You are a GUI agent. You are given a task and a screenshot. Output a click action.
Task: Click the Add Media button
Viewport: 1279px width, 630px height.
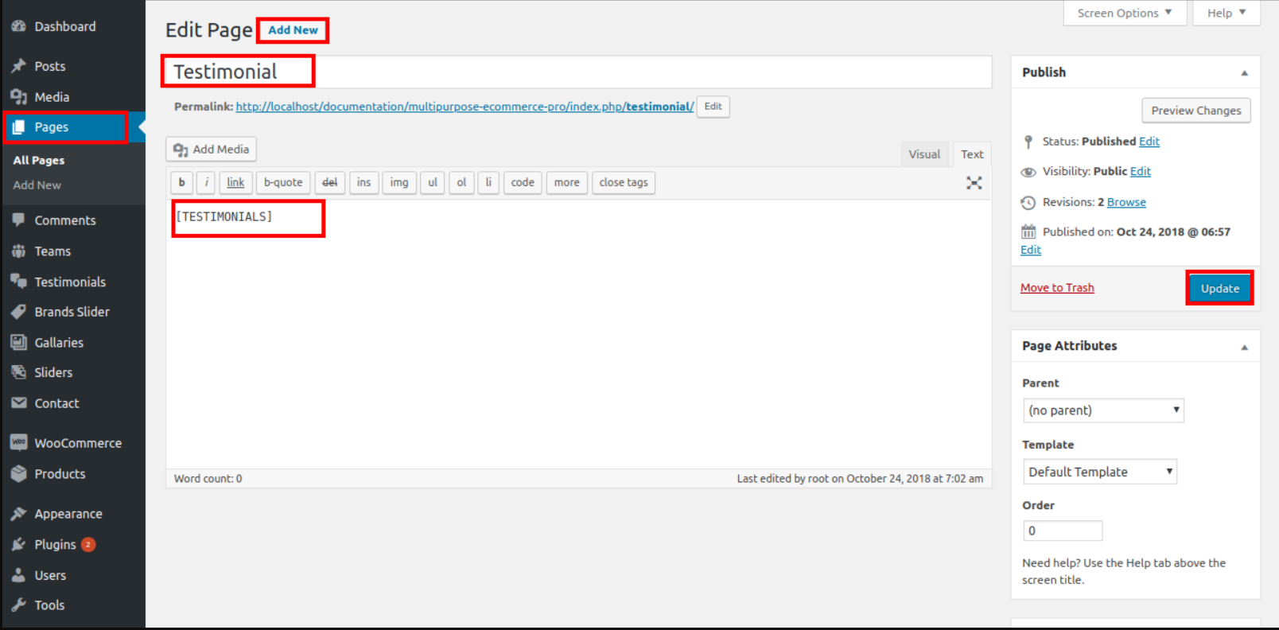tap(211, 150)
